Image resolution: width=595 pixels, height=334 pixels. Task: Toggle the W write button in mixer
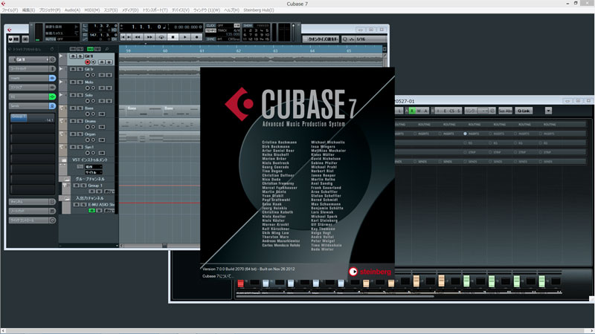pos(419,111)
